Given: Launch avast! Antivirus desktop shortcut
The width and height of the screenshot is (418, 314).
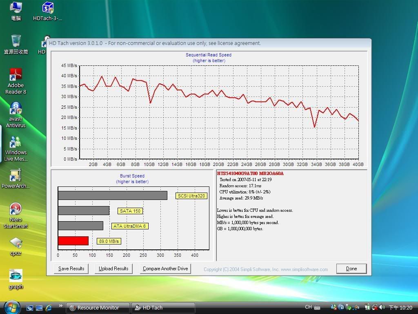Looking at the screenshot, I should click(16, 115).
